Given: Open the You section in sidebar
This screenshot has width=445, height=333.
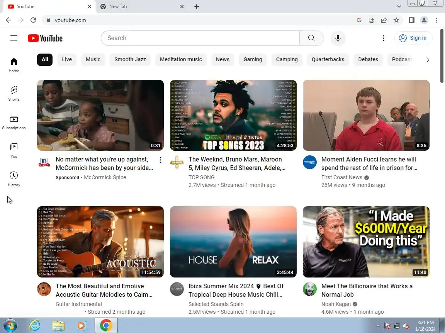Looking at the screenshot, I should 14,151.
